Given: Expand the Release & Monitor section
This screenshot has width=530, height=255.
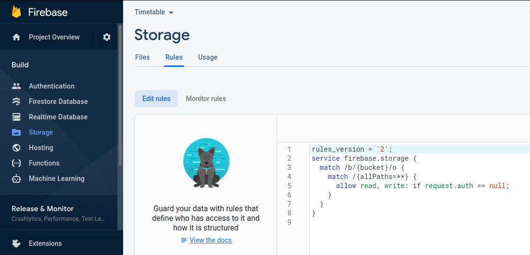Looking at the screenshot, I should (x=59, y=213).
